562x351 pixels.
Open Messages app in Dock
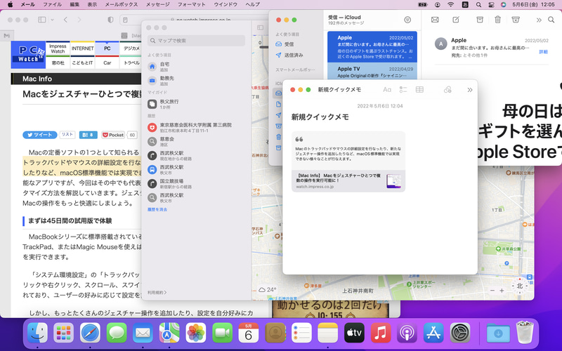click(x=117, y=333)
